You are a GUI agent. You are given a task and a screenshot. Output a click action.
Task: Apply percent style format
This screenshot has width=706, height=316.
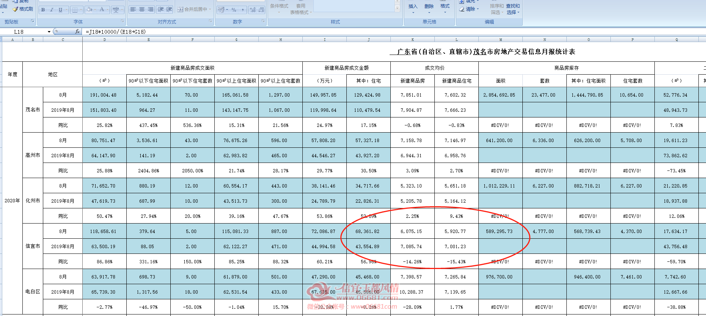(x=234, y=10)
